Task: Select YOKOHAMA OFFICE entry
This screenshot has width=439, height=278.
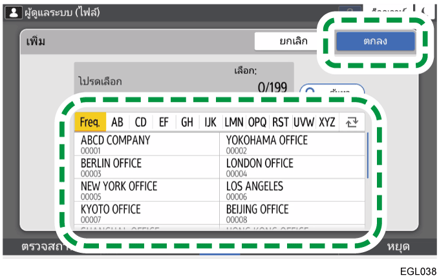Action: [x=292, y=144]
